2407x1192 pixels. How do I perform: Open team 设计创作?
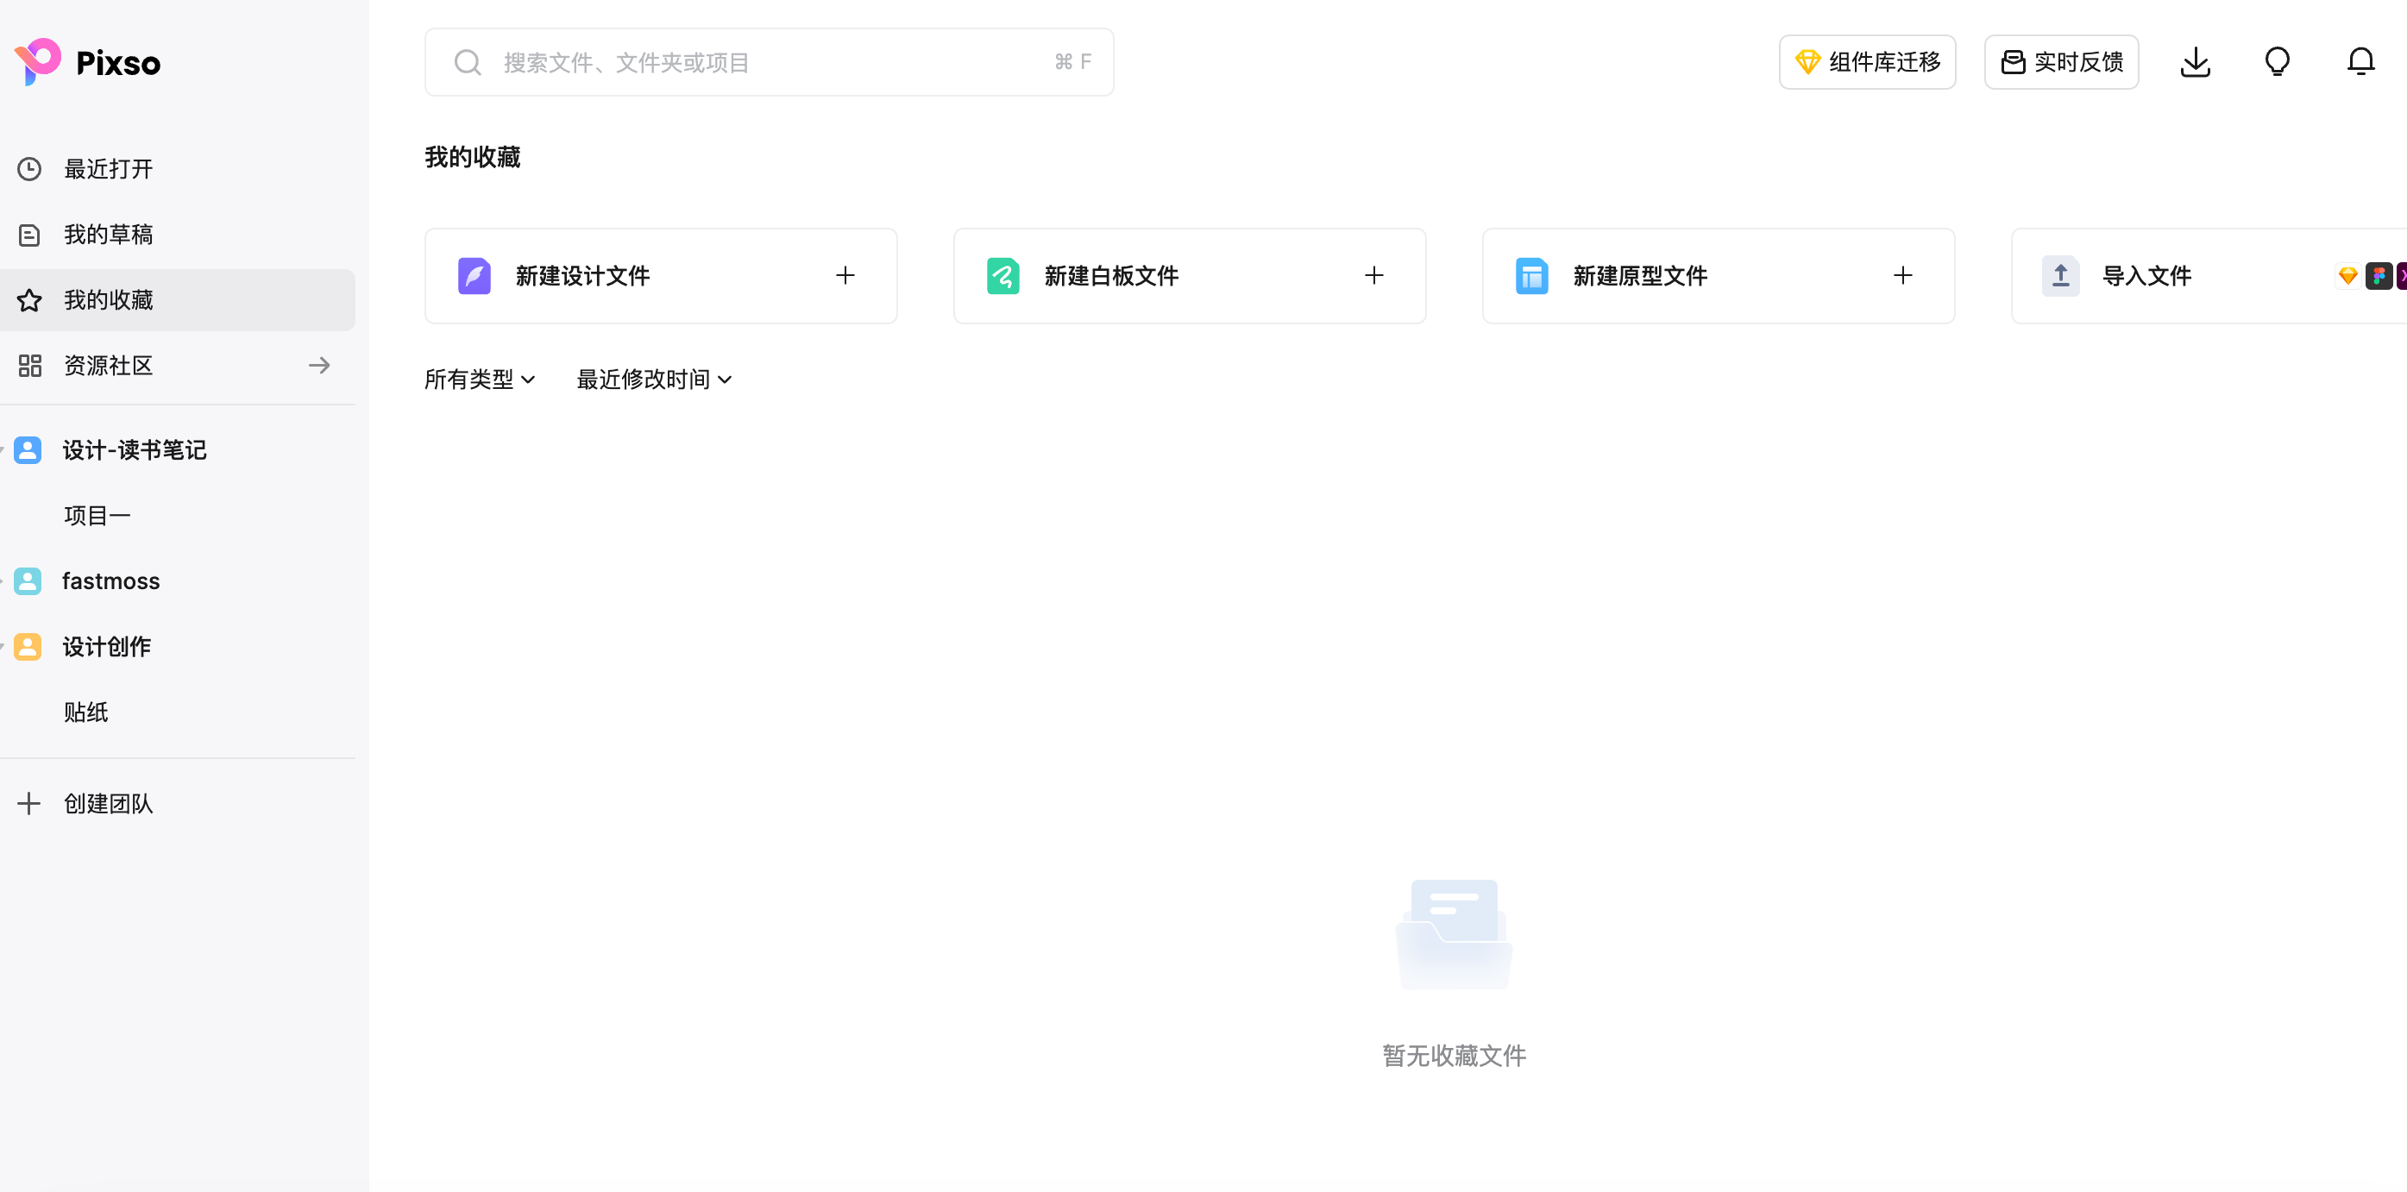click(106, 646)
